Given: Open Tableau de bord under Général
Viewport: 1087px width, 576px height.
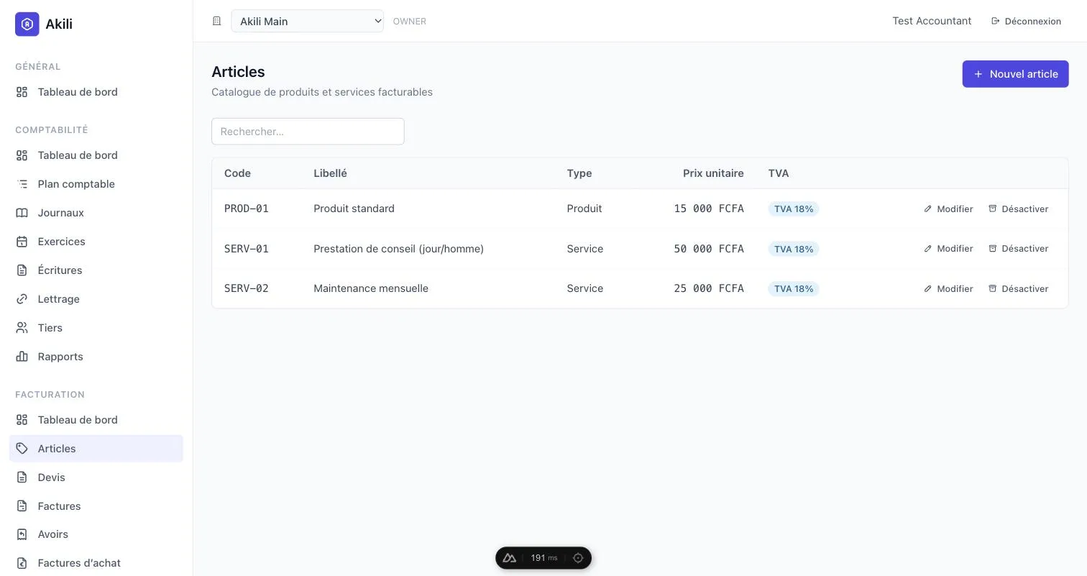Looking at the screenshot, I should [x=96, y=92].
